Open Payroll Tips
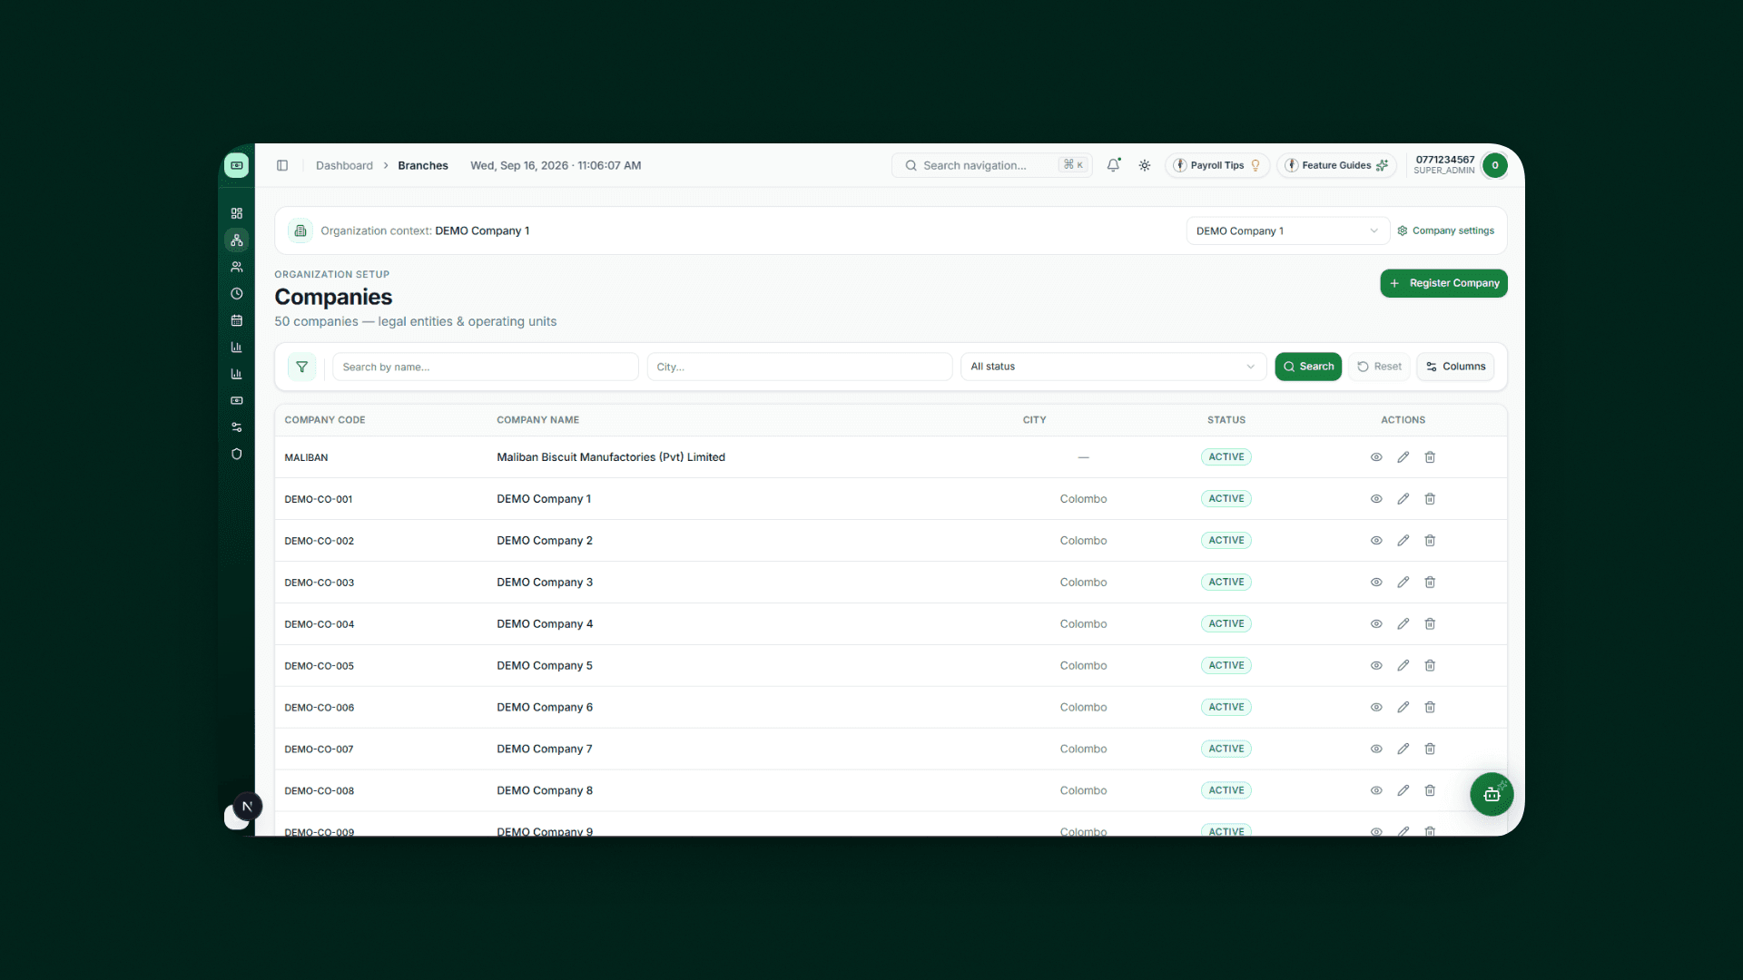1743x980 pixels. pos(1216,165)
